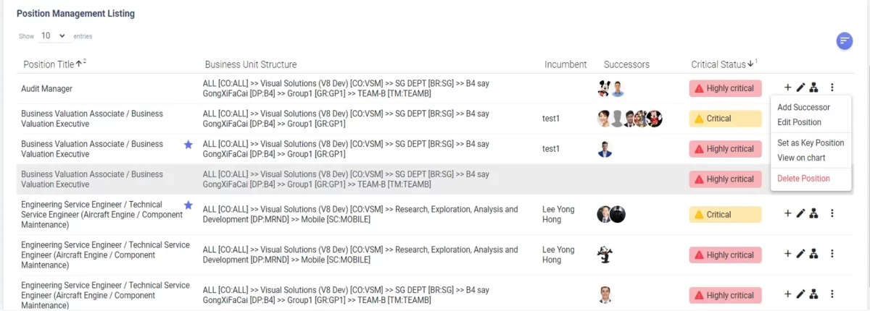The image size is (870, 311).
Task: Click View on chart menu option
Action: click(801, 158)
